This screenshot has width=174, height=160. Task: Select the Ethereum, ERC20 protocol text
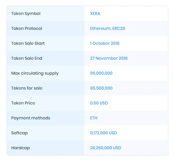(108, 28)
